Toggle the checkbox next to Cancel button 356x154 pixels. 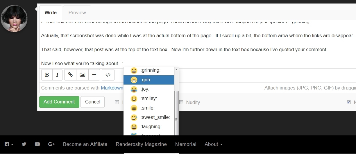117,102
